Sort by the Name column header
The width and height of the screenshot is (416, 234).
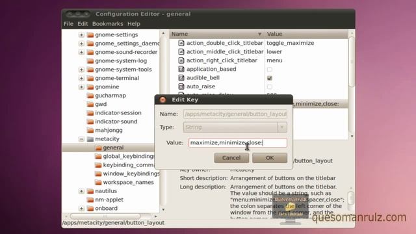click(216, 34)
